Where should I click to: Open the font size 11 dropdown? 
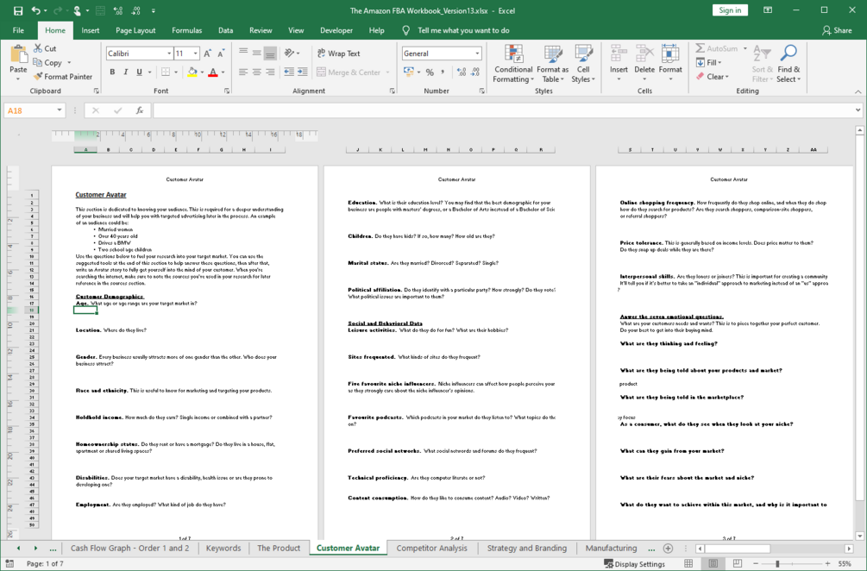pyautogui.click(x=195, y=53)
